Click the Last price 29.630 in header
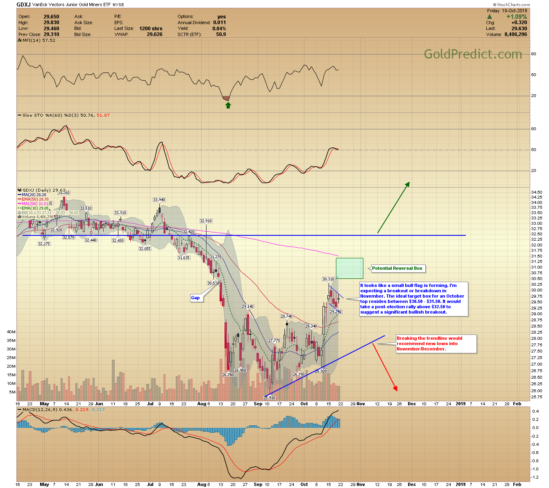 coord(519,29)
